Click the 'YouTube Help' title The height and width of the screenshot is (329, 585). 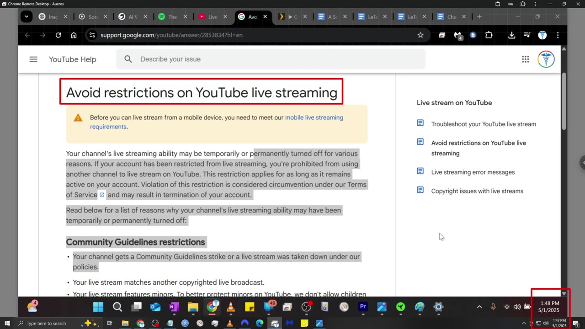pyautogui.click(x=73, y=59)
